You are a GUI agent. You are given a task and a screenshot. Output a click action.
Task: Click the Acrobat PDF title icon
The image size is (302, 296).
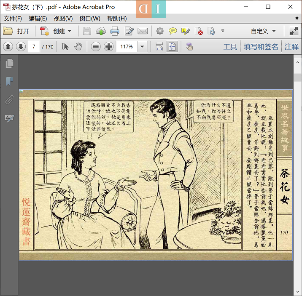click(7, 7)
